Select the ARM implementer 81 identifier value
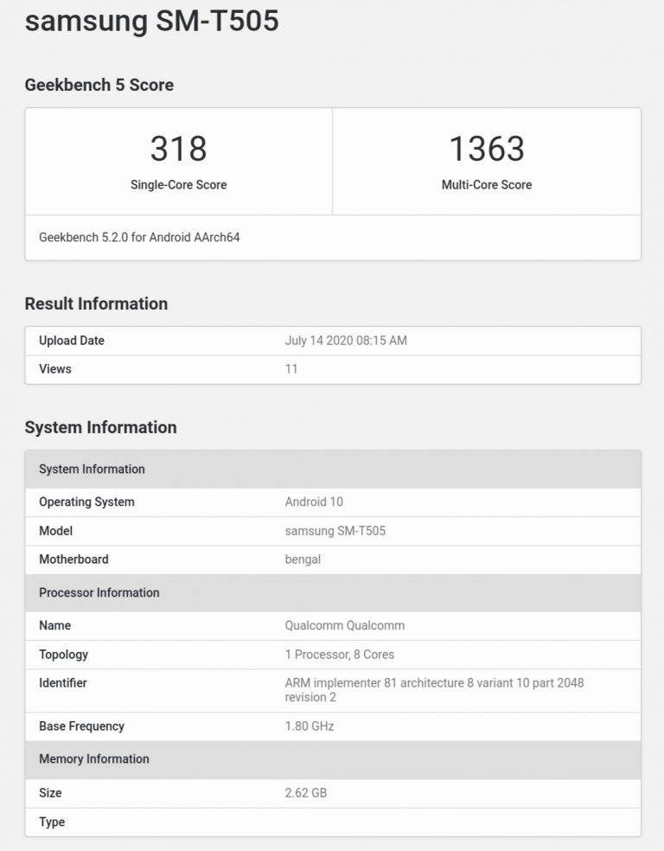Viewport: 664px width, 851px height. pos(435,690)
